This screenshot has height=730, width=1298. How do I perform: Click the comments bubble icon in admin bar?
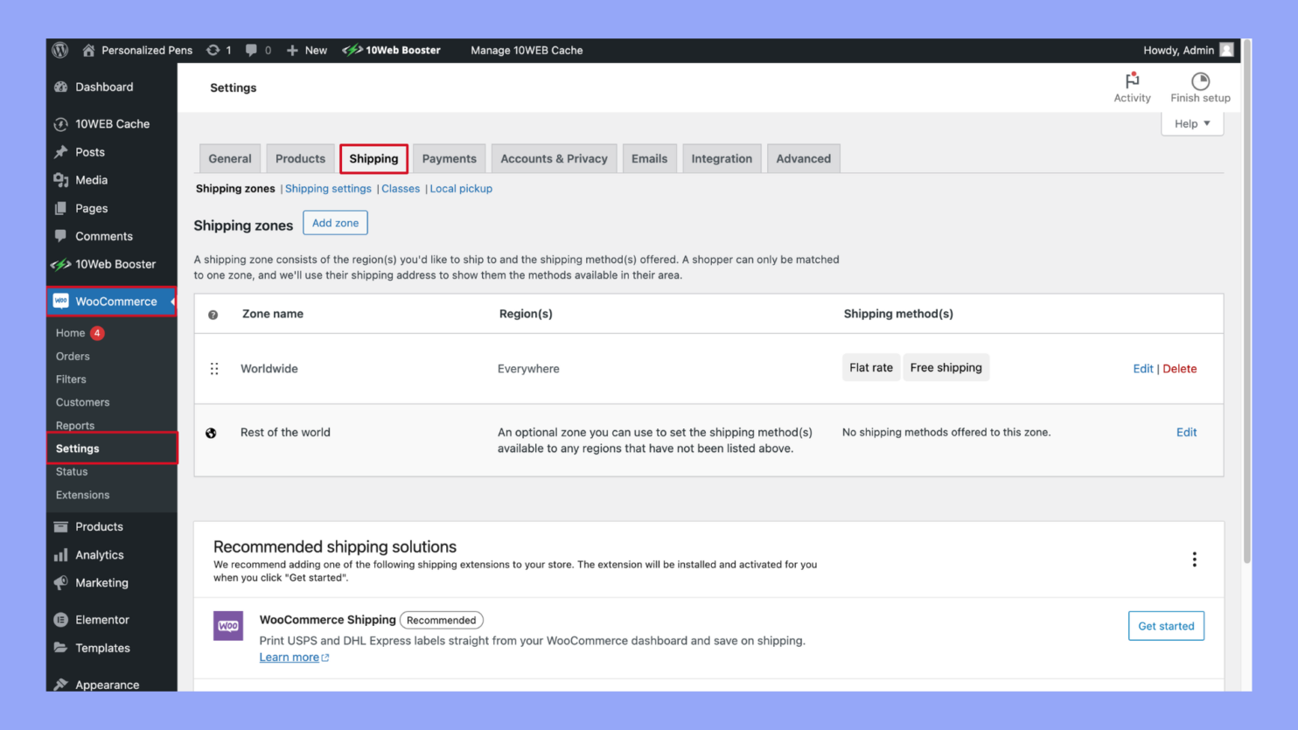click(x=250, y=50)
